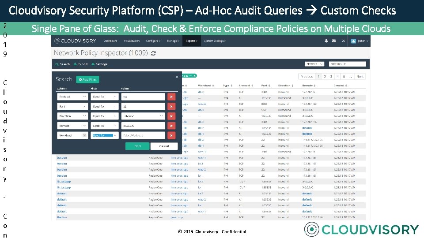Click the green Find button
Viewport: 424px width, 238px height.
[137, 146]
